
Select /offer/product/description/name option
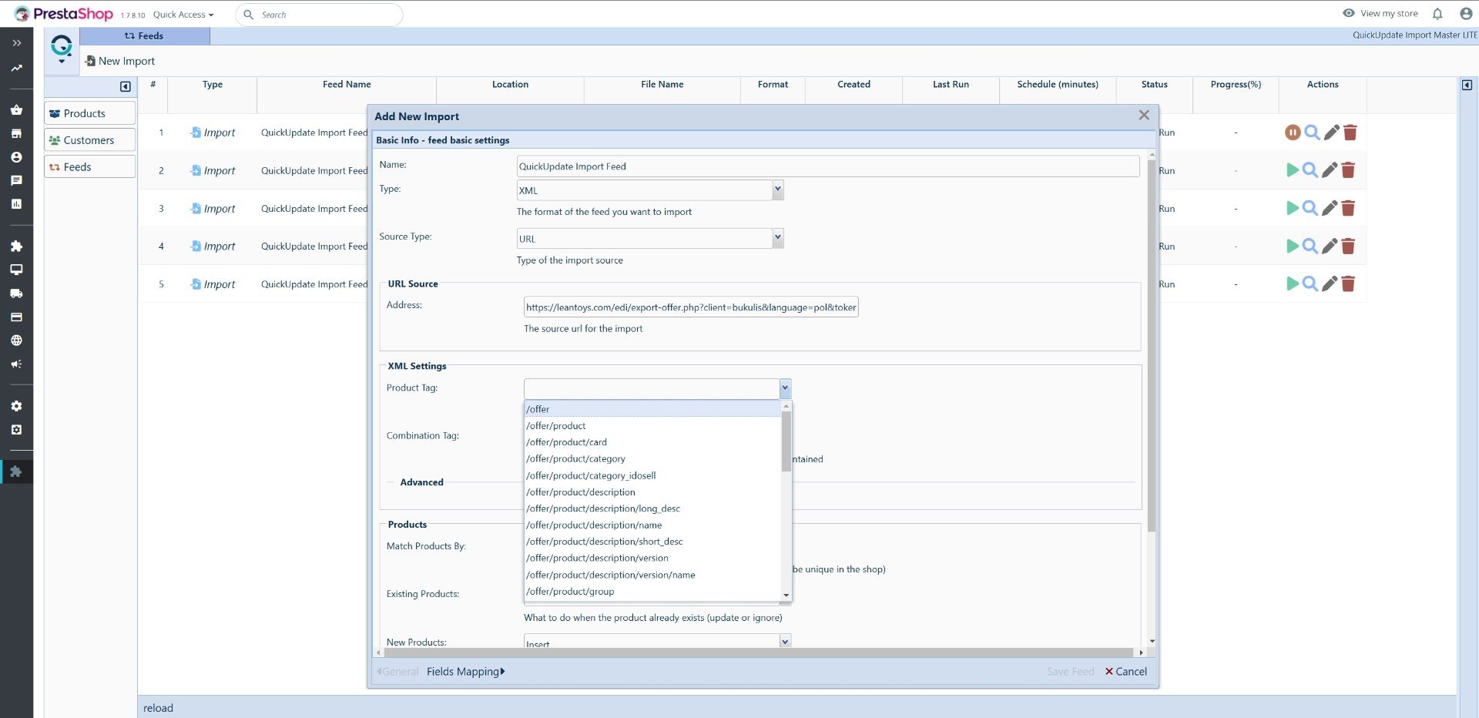(x=593, y=525)
